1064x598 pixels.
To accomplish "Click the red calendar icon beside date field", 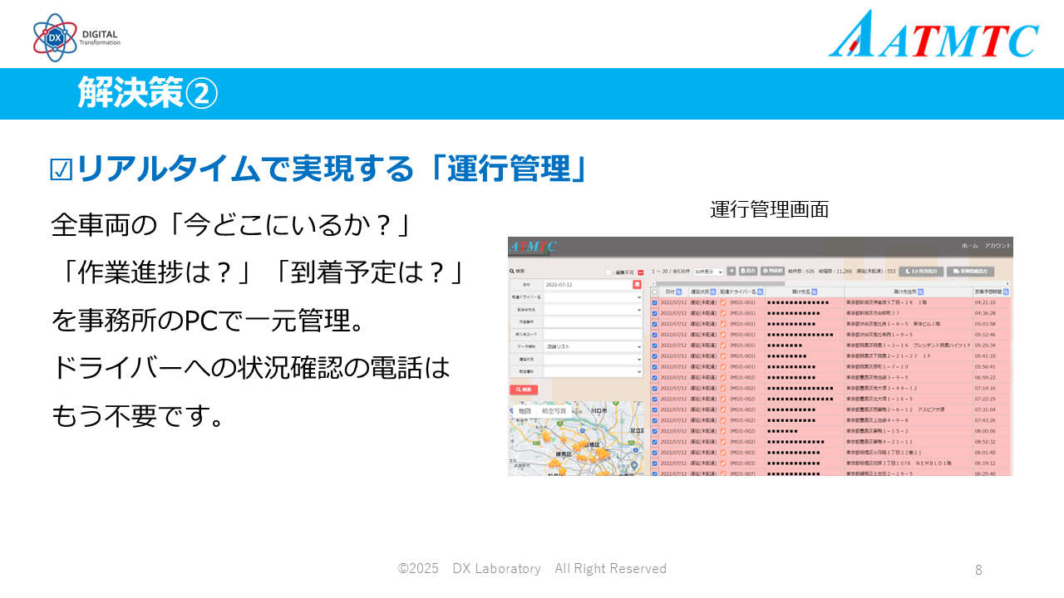I will tap(638, 284).
